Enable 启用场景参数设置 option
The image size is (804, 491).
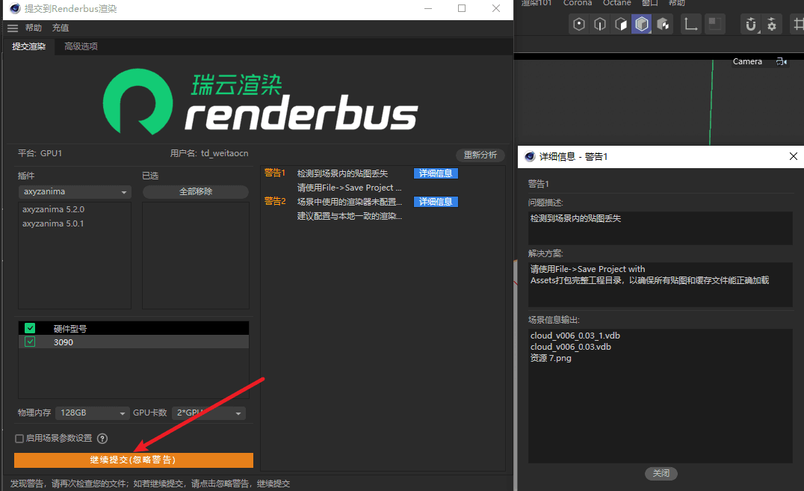pyautogui.click(x=18, y=439)
